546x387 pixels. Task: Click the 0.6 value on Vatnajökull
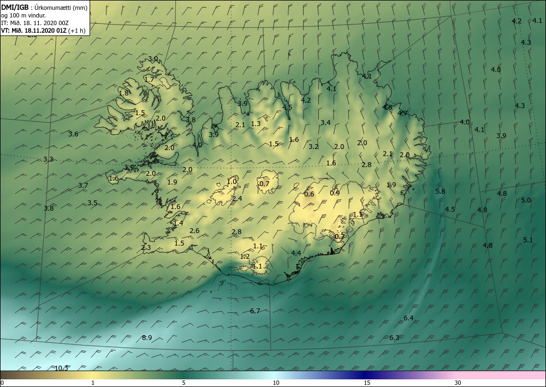point(309,194)
